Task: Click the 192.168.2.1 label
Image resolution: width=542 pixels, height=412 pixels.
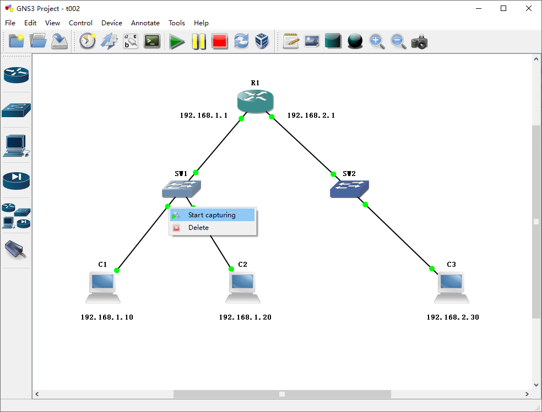Action: click(311, 116)
